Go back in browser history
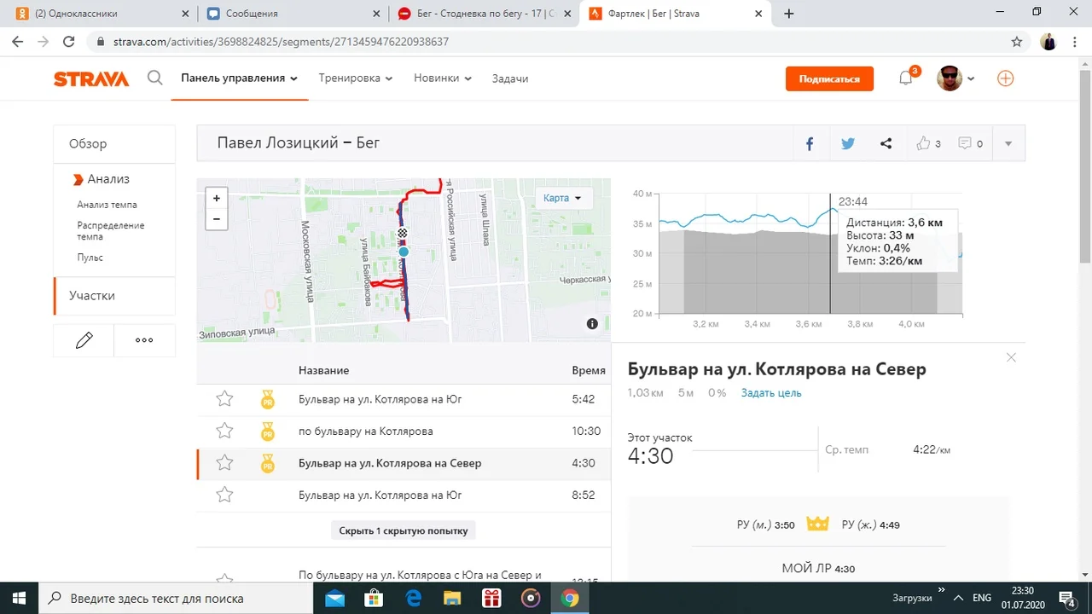Viewport: 1092px width, 614px height. [x=17, y=41]
